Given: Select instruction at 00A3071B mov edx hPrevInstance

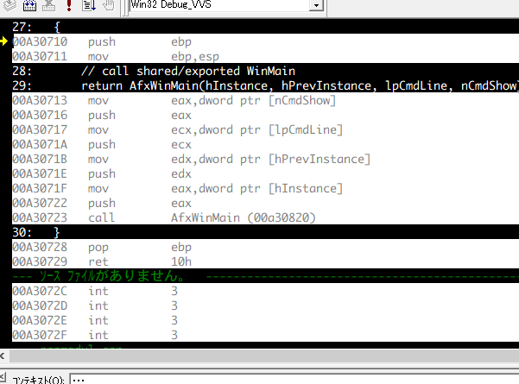Looking at the screenshot, I should point(265,159).
